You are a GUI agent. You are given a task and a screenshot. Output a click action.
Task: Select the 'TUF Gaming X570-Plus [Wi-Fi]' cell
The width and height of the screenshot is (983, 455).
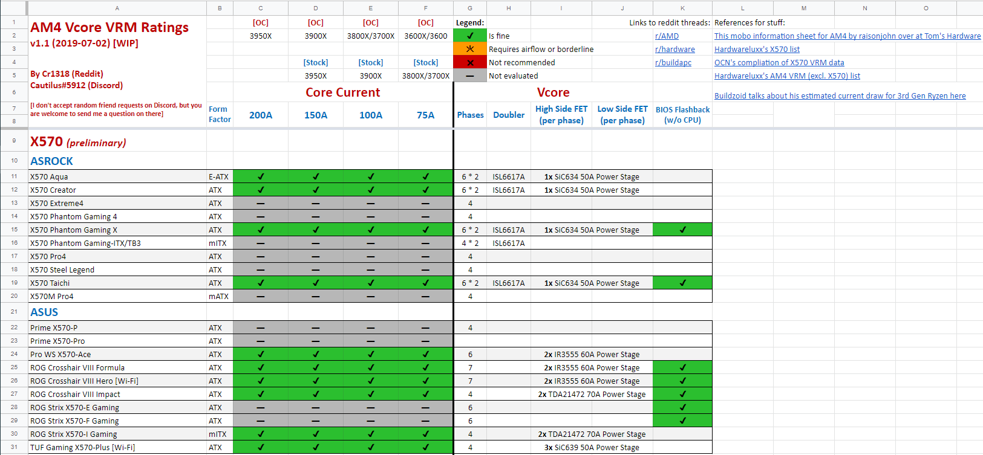pyautogui.click(x=117, y=447)
